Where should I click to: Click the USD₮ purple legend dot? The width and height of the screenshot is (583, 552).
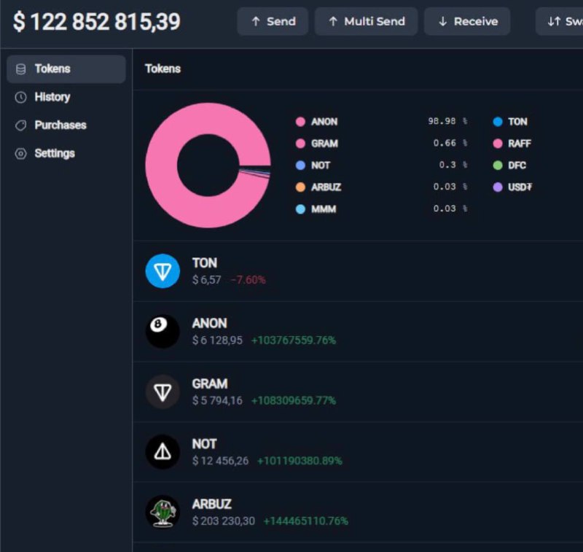tap(498, 187)
